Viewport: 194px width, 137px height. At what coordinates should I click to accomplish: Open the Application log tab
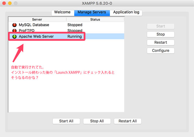tap(126, 12)
